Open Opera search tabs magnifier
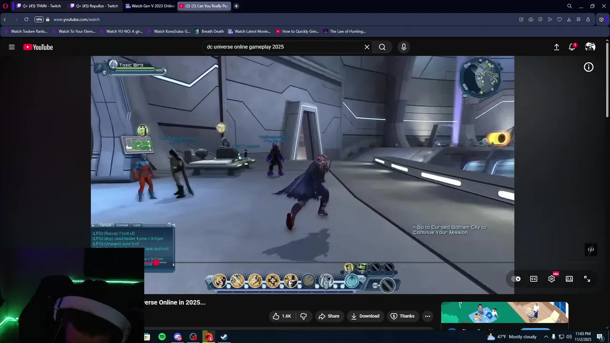This screenshot has height=343, width=610. coord(569,6)
